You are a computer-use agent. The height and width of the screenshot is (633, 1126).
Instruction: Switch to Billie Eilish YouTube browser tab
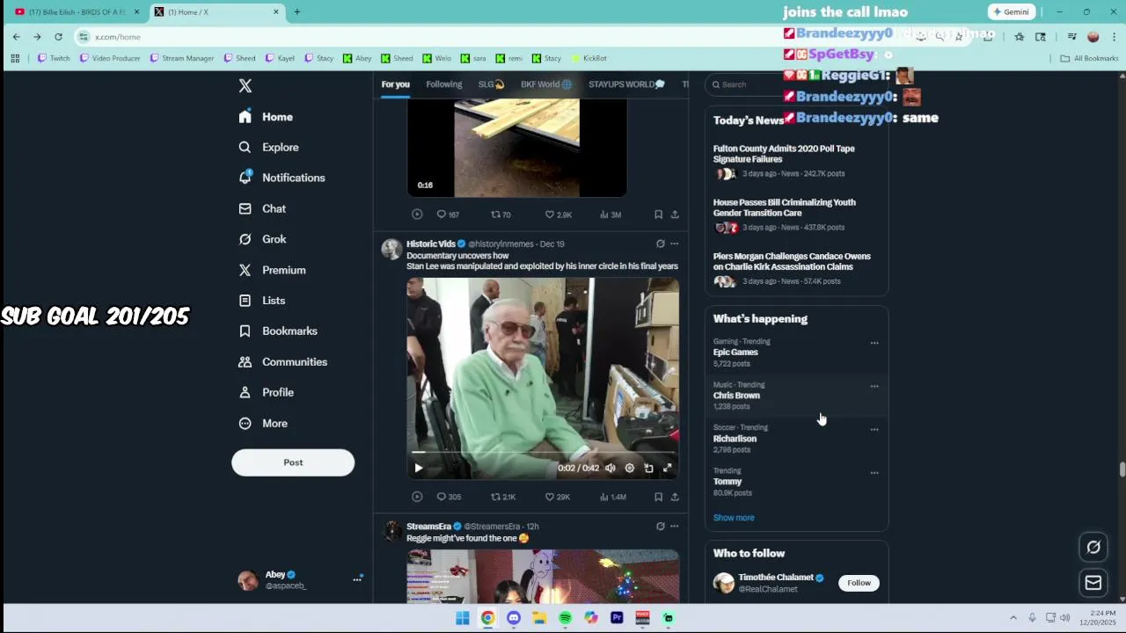77,12
